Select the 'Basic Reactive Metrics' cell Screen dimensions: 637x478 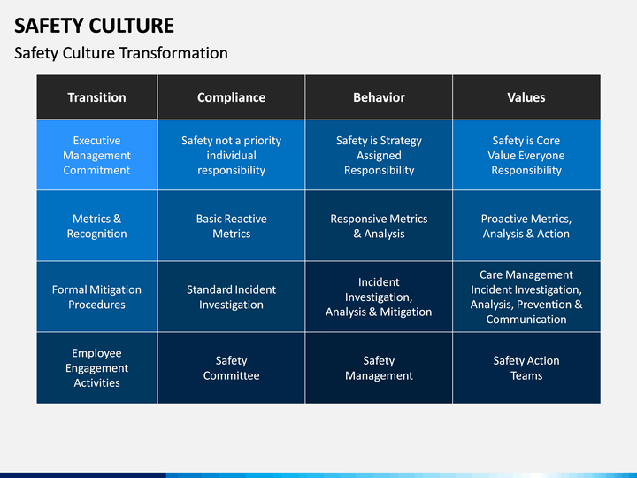point(231,226)
